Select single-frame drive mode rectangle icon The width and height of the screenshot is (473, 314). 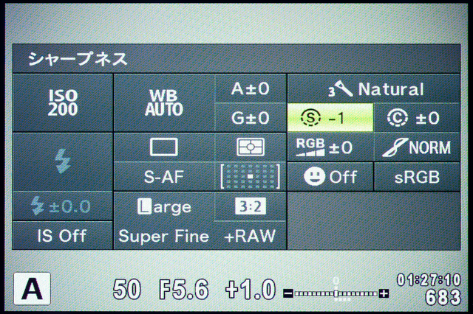(164, 147)
